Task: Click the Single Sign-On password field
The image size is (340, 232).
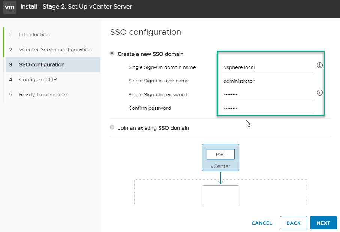Action: point(266,95)
